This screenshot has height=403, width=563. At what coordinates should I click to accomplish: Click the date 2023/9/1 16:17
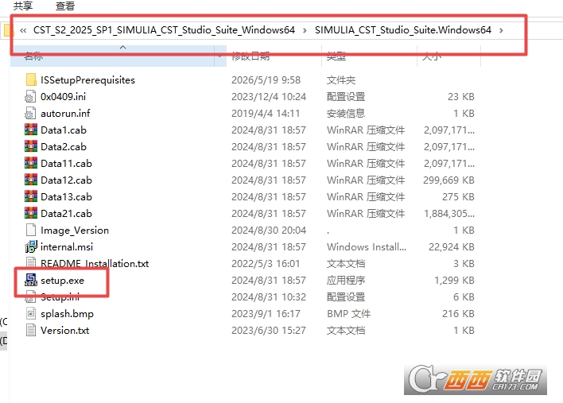coord(266,314)
